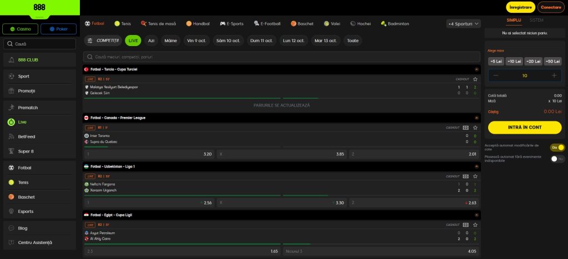The width and height of the screenshot is (568, 259).
Task: Switch to E-Sports sport tab
Action: pos(232,23)
